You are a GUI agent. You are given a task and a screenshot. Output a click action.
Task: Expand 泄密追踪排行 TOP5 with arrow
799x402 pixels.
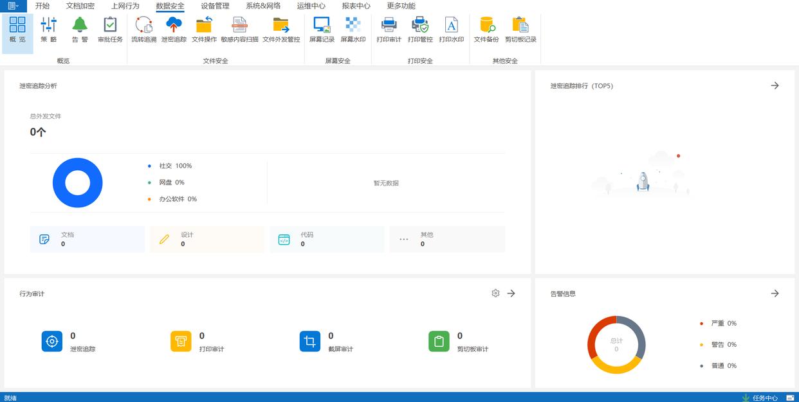[775, 85]
